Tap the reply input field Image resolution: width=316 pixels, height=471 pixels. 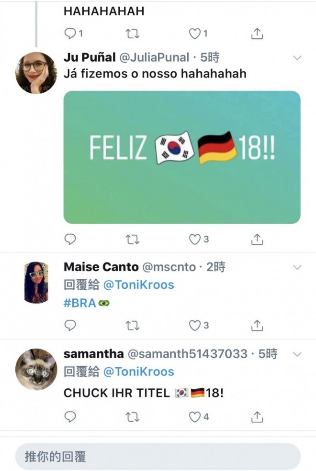click(158, 456)
